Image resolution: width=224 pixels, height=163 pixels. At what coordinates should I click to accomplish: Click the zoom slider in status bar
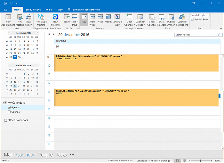200,160
